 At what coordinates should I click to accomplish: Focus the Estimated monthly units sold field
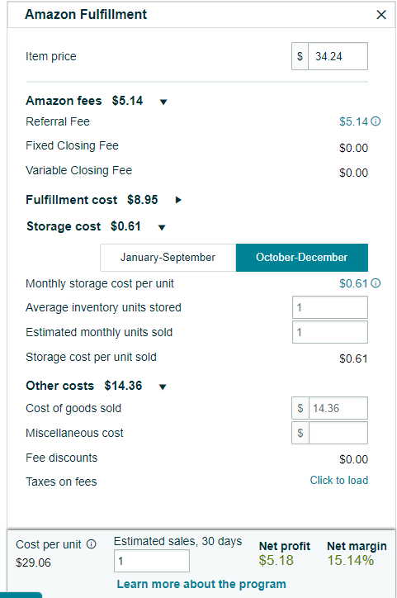point(330,332)
